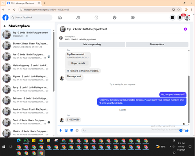Send a voice clip microphone icon
Image resolution: width=195 pixels, height=156 pixels.
pyautogui.click(x=60, y=130)
